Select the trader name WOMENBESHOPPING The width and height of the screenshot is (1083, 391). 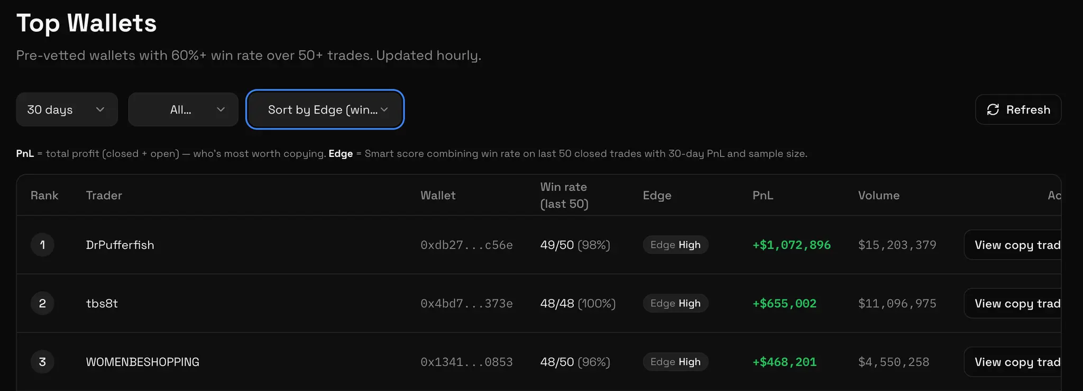tap(142, 361)
